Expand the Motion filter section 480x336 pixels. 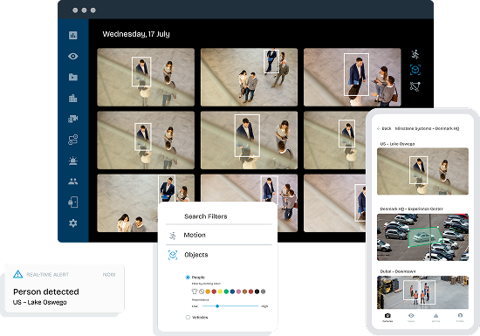[218, 235]
